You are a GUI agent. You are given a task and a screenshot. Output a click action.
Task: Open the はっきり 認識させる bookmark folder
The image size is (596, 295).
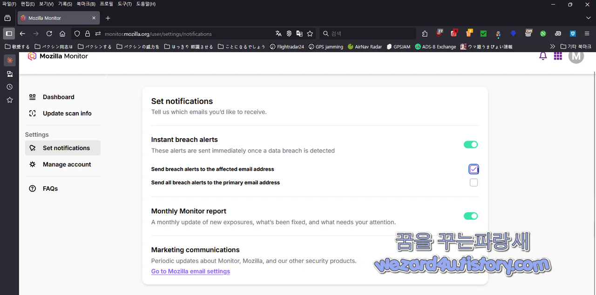[189, 47]
